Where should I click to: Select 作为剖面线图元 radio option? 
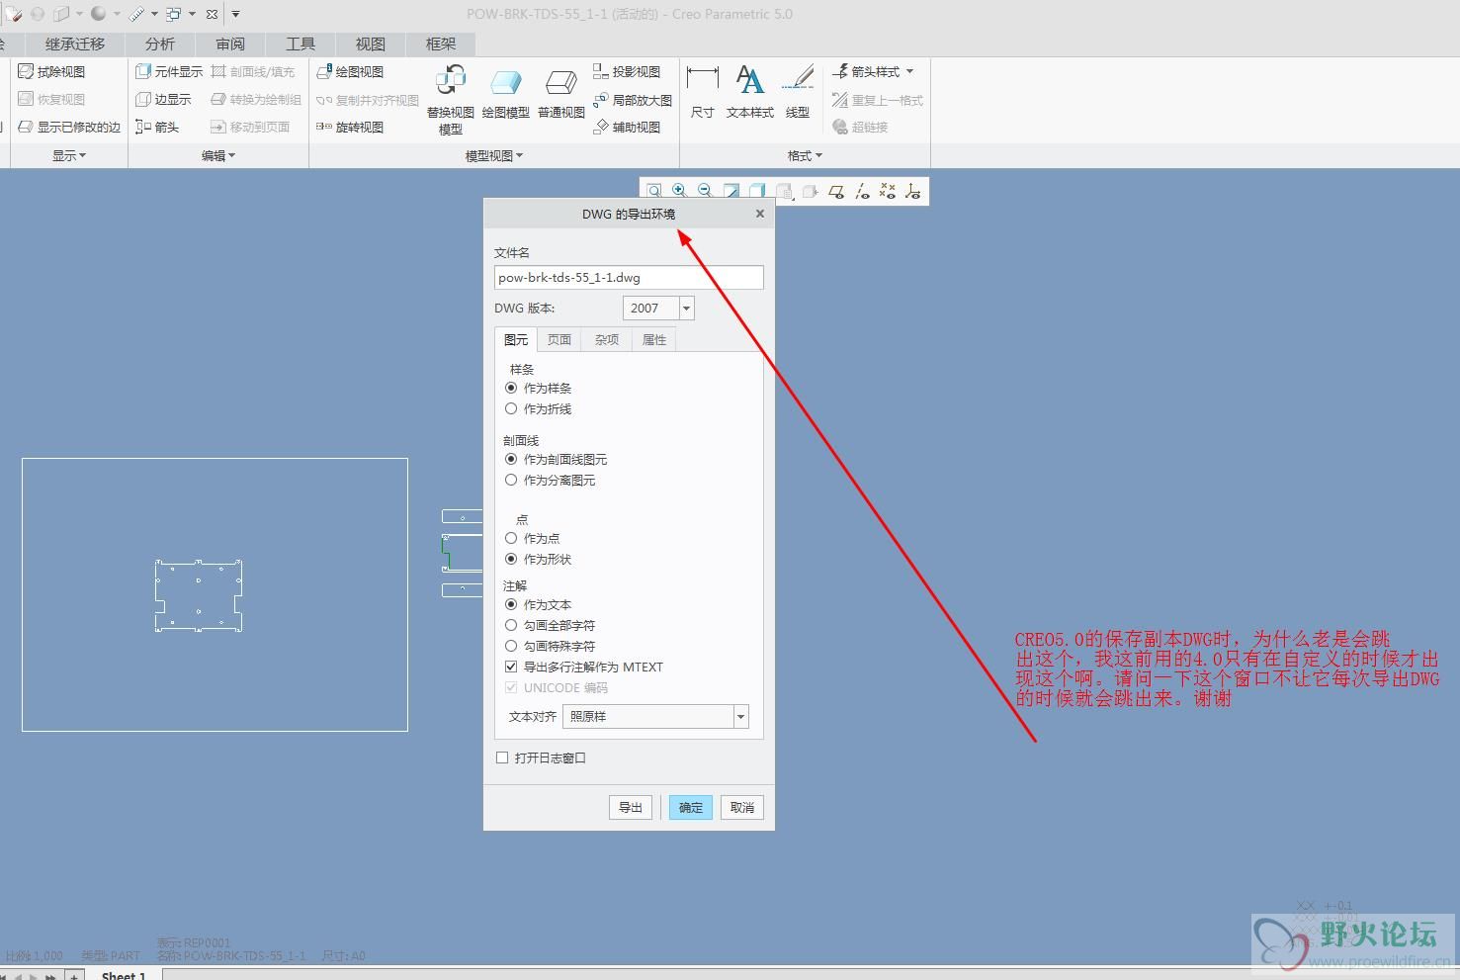click(511, 459)
